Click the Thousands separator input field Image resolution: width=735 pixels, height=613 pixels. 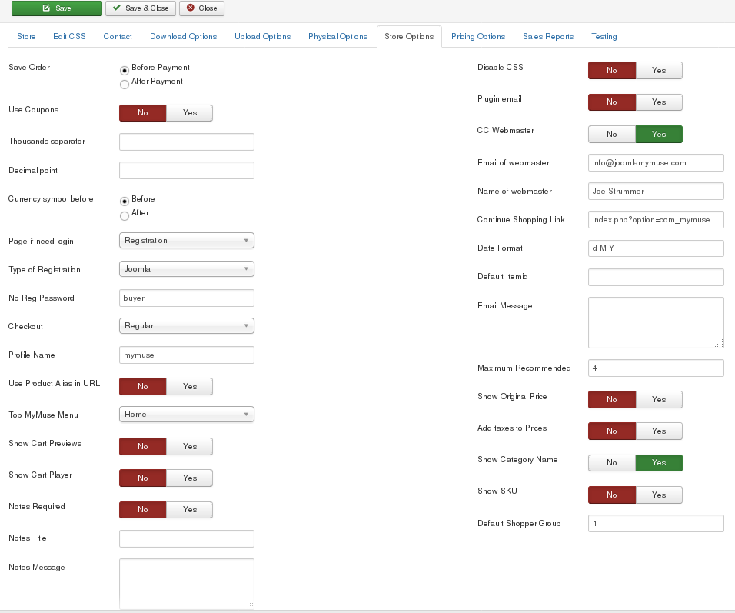pyautogui.click(x=187, y=142)
